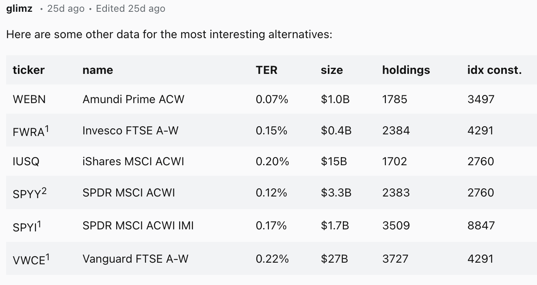Click the 'SPDR MSCI ACWI IMI' name cell
Image resolution: width=537 pixels, height=285 pixels.
click(138, 225)
